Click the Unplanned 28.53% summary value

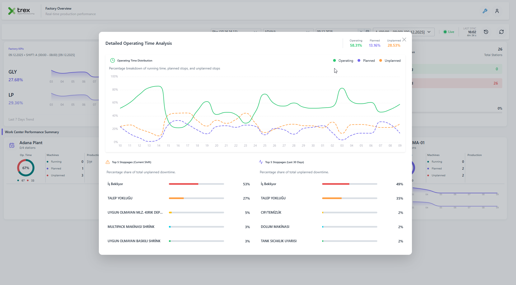(394, 45)
